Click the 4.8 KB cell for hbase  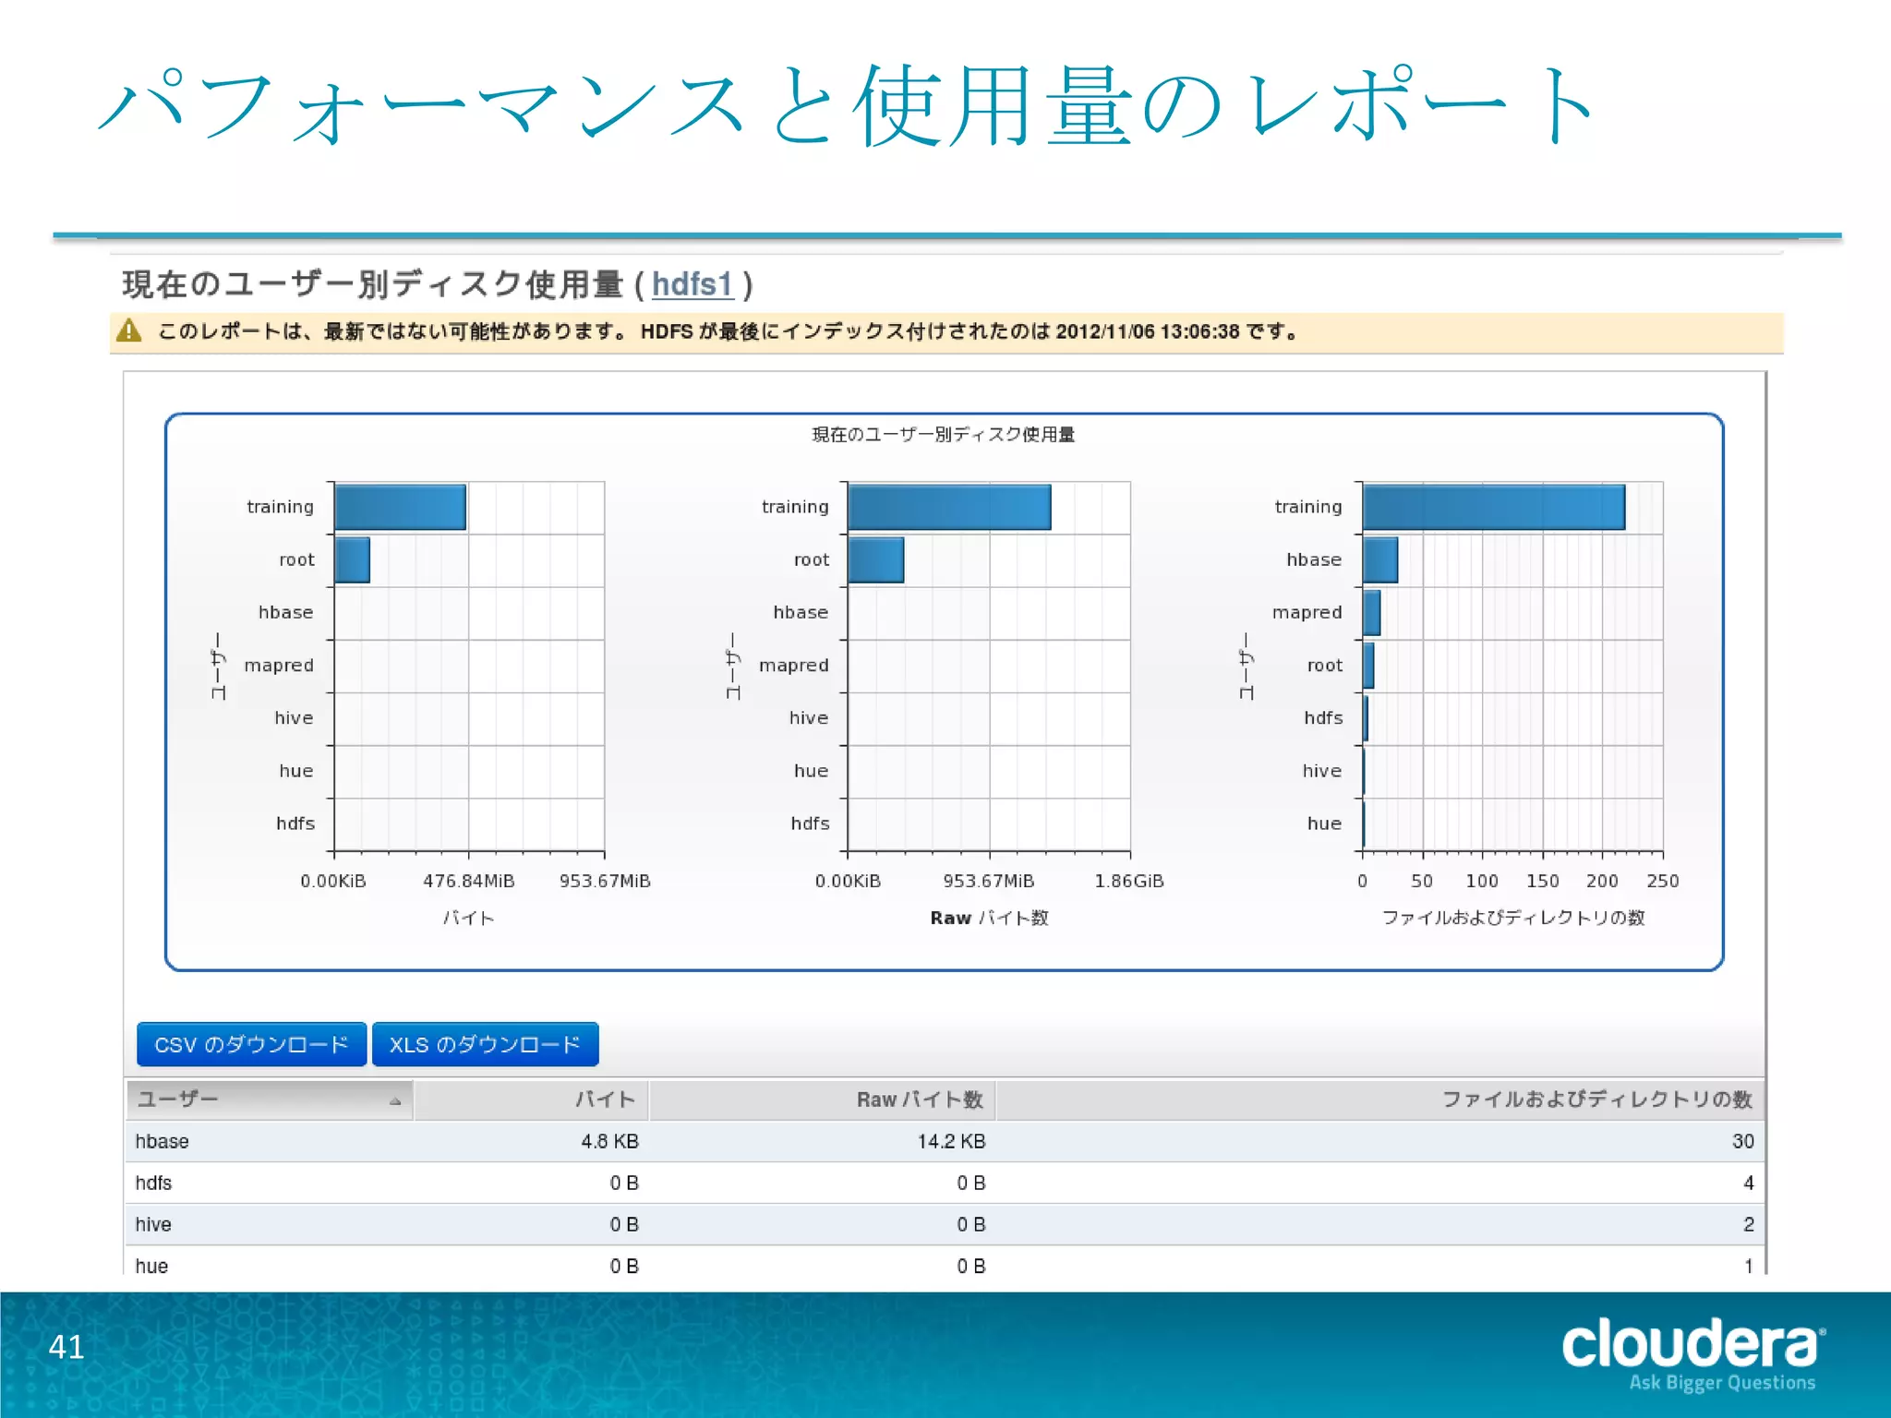coord(609,1141)
